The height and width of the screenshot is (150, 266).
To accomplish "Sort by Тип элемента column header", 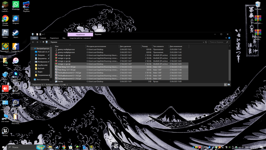I will coord(160,46).
